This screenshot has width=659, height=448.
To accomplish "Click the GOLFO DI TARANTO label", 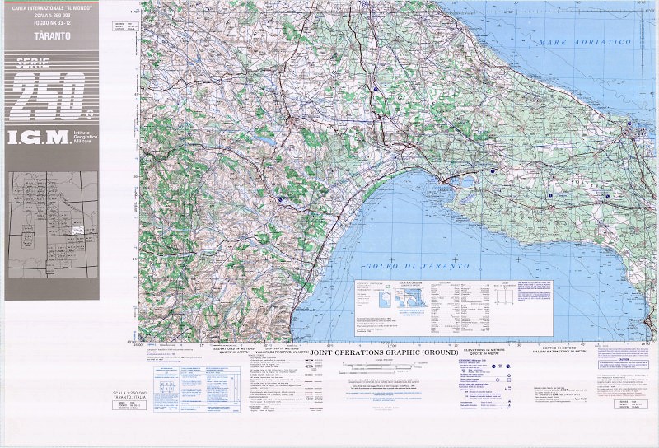I will click(415, 267).
